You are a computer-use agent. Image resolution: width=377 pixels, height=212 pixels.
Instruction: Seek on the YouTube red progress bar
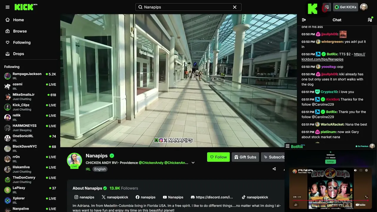coord(330,201)
